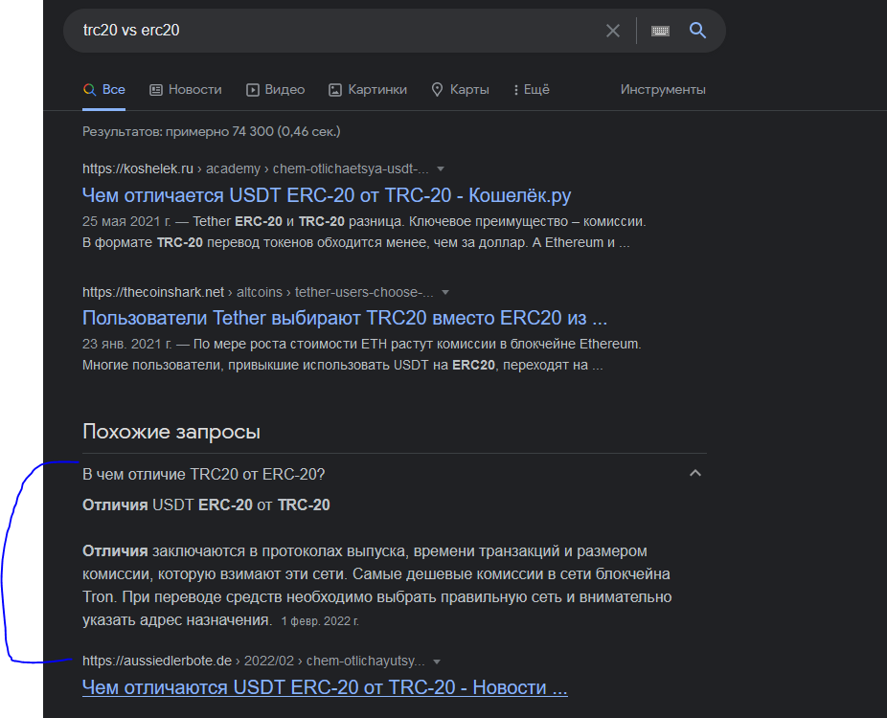Expand options arrow next to aussiedlerbote.de link
The image size is (887, 718).
pos(437,661)
